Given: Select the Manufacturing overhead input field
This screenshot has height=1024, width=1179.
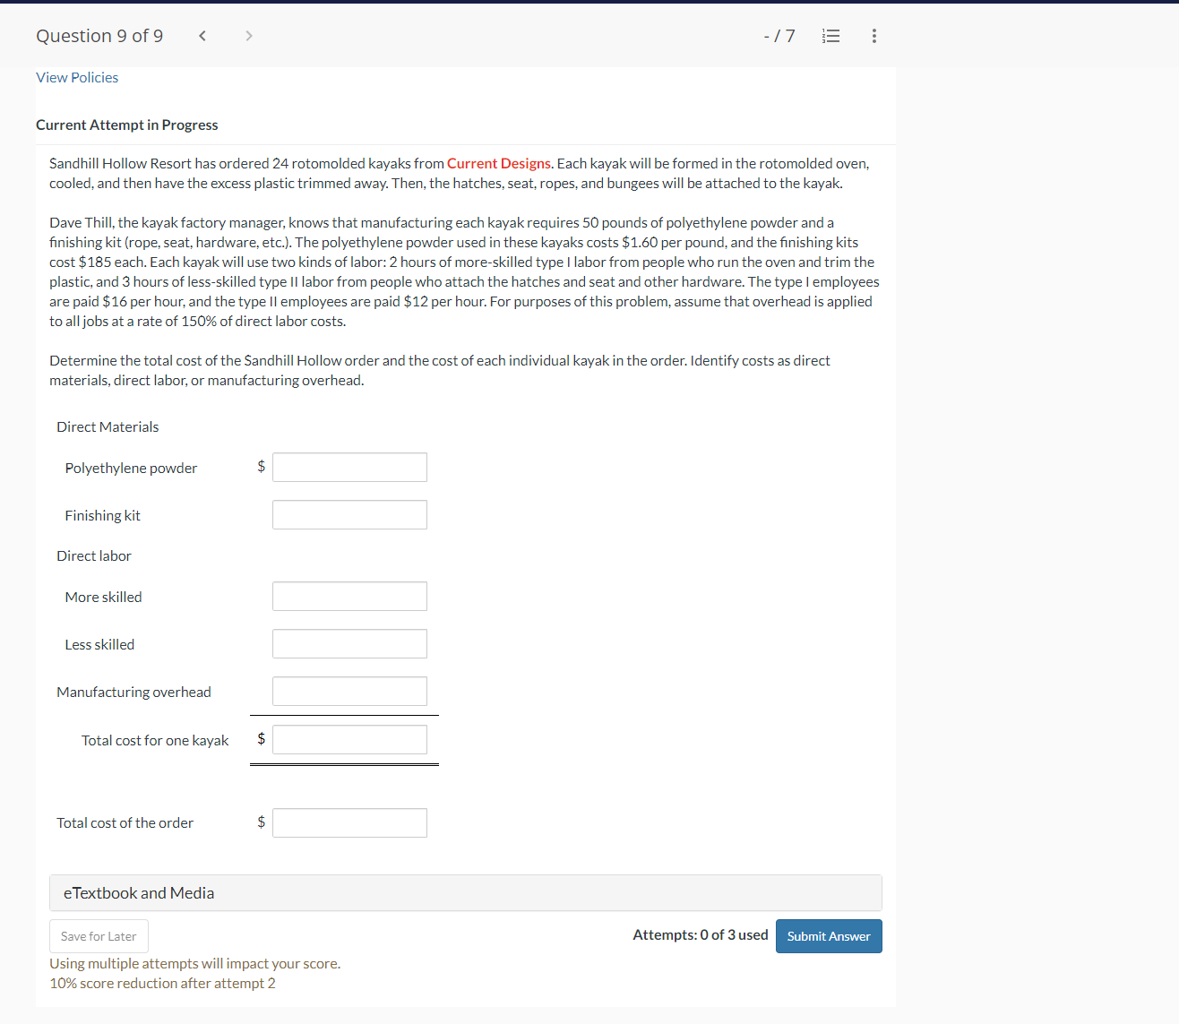Looking at the screenshot, I should click(x=349, y=691).
